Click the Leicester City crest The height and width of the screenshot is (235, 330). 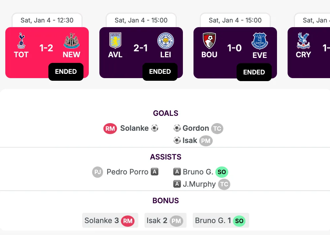(x=166, y=41)
